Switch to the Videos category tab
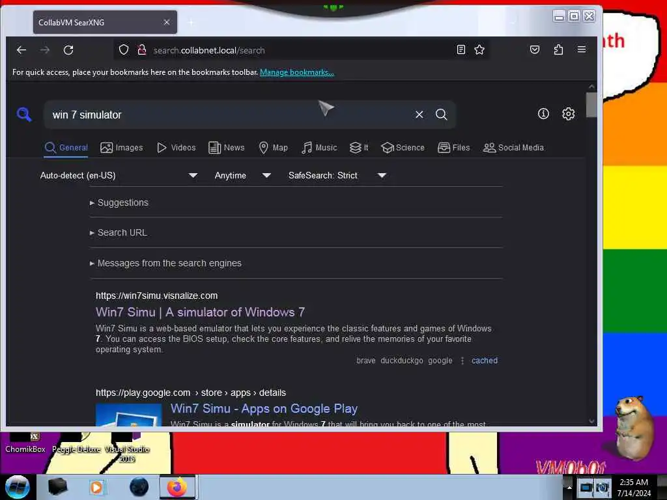This screenshot has height=500, width=667. 176,148
